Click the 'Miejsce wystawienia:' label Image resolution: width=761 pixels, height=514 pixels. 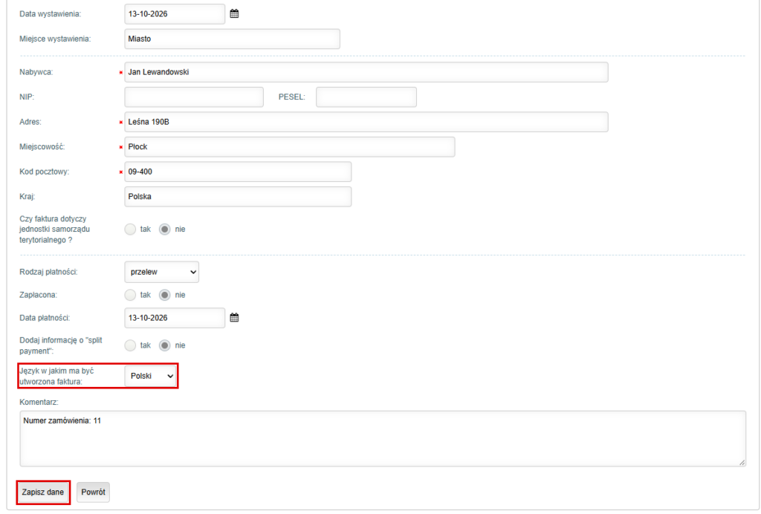pos(55,39)
